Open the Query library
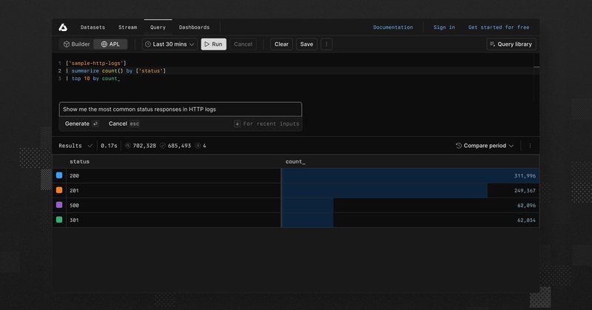 (511, 44)
